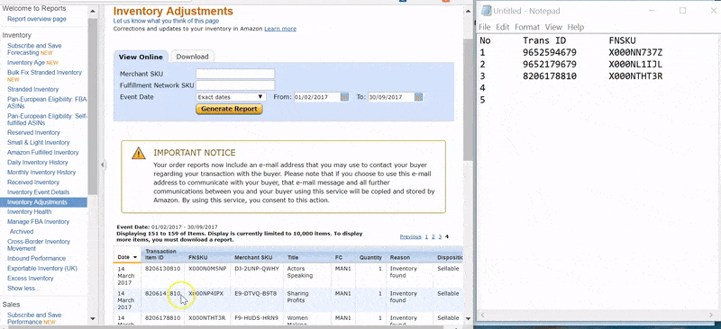
Task: Open Notepad Edit menu
Action: (x=503, y=27)
